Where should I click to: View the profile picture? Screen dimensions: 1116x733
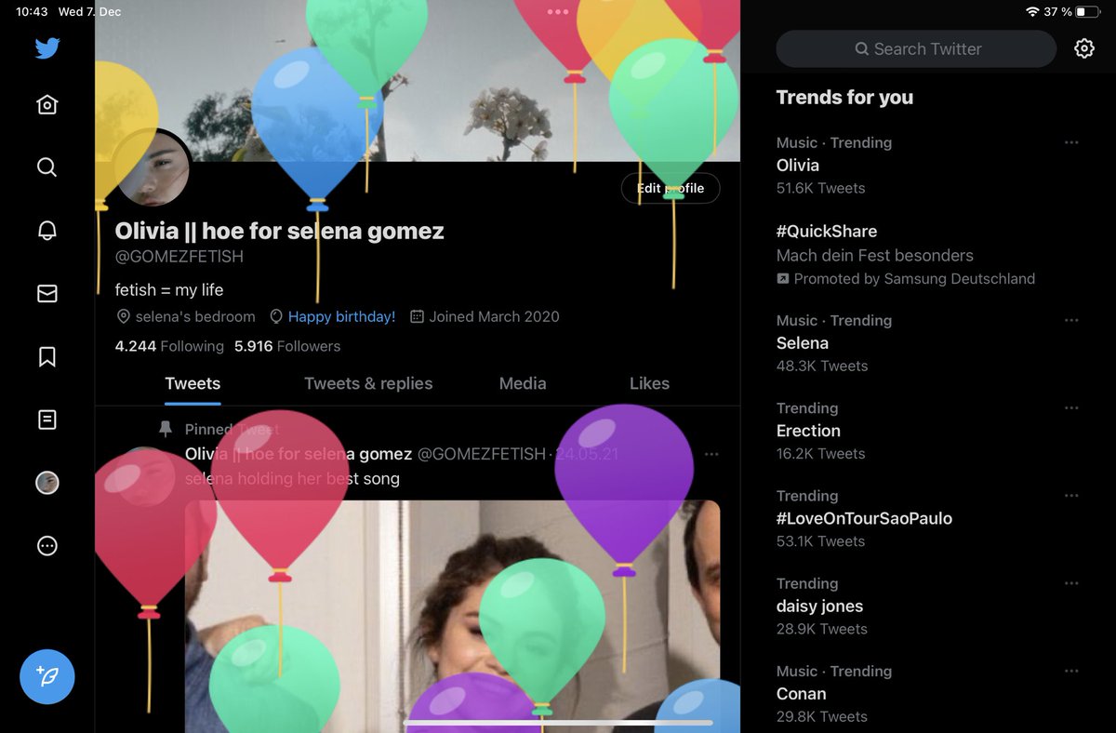(153, 169)
